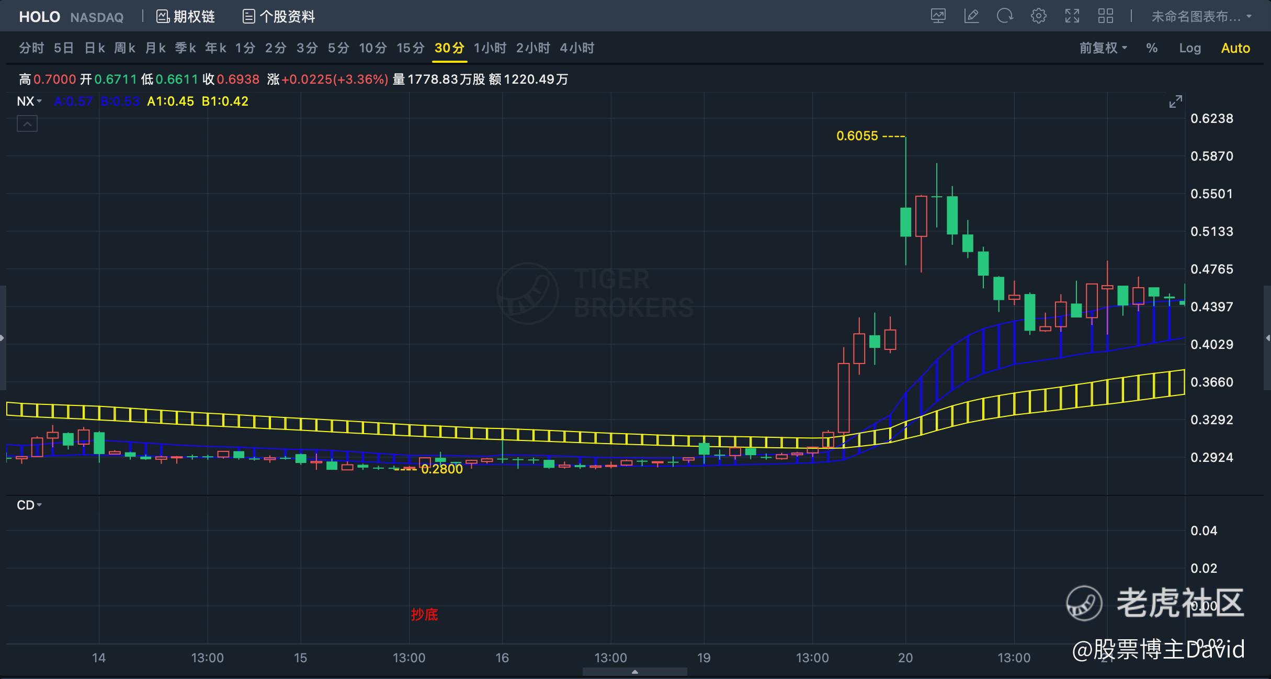The width and height of the screenshot is (1271, 679).
Task: Open 期权链 options chain
Action: [x=186, y=17]
